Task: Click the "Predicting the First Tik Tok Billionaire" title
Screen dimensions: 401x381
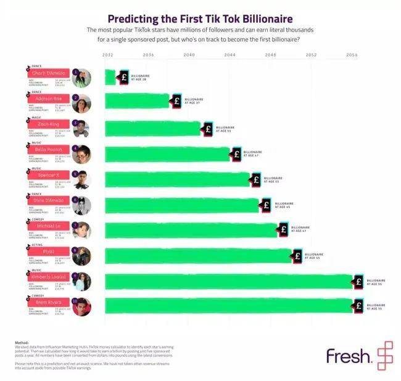Action: click(200, 18)
